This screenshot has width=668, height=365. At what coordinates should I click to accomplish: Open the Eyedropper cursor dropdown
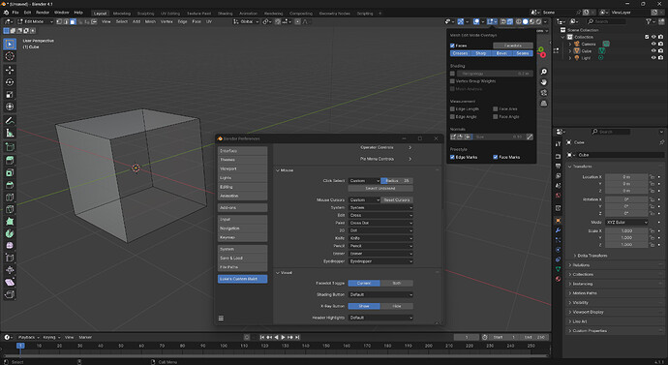click(380, 261)
